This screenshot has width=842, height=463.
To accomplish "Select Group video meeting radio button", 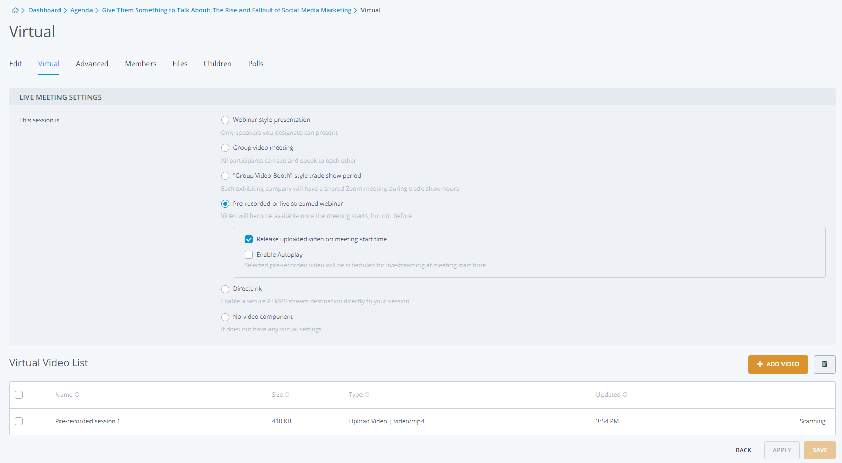I will (225, 148).
